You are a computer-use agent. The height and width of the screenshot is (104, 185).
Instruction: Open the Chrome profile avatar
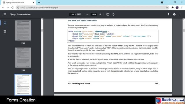[x=177, y=8]
